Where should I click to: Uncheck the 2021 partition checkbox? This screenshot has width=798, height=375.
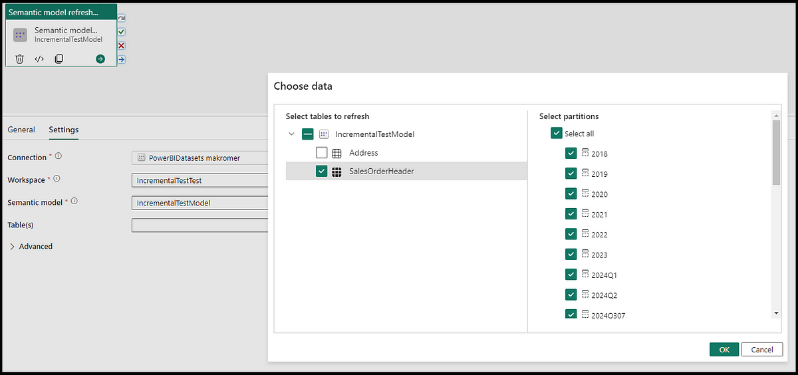tap(571, 214)
